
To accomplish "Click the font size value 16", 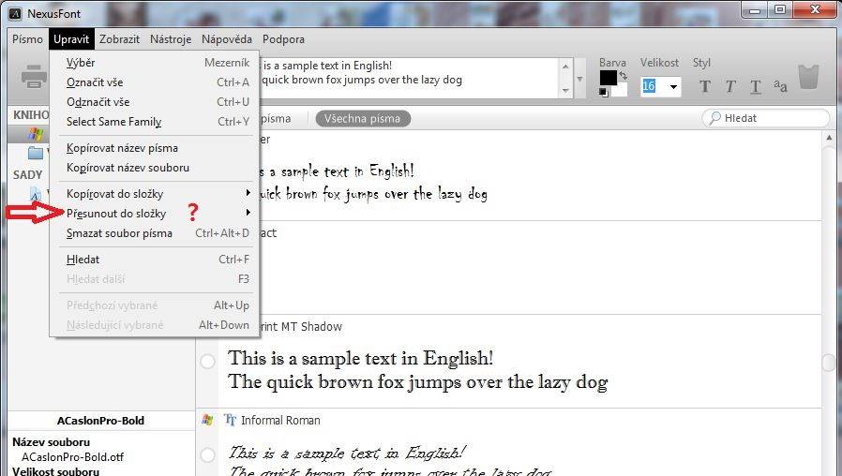I will click(649, 86).
